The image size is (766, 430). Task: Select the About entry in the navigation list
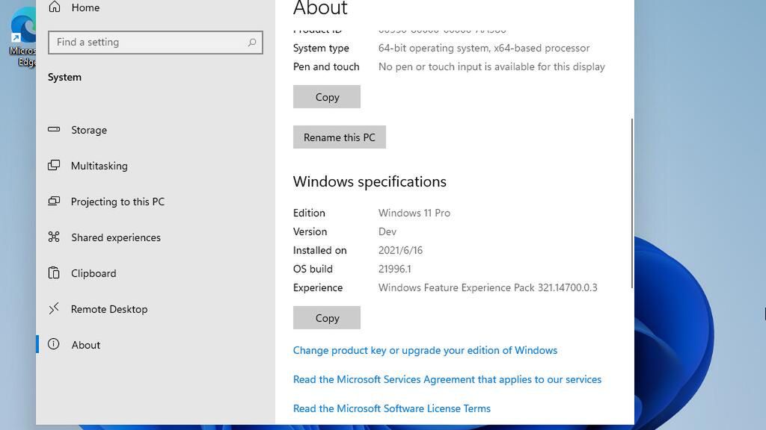(85, 345)
